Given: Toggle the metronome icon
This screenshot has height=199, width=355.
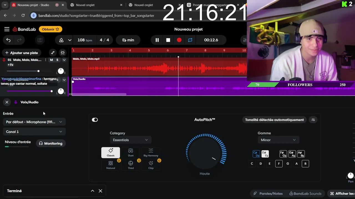Looking at the screenshot, I should (x=61, y=40).
